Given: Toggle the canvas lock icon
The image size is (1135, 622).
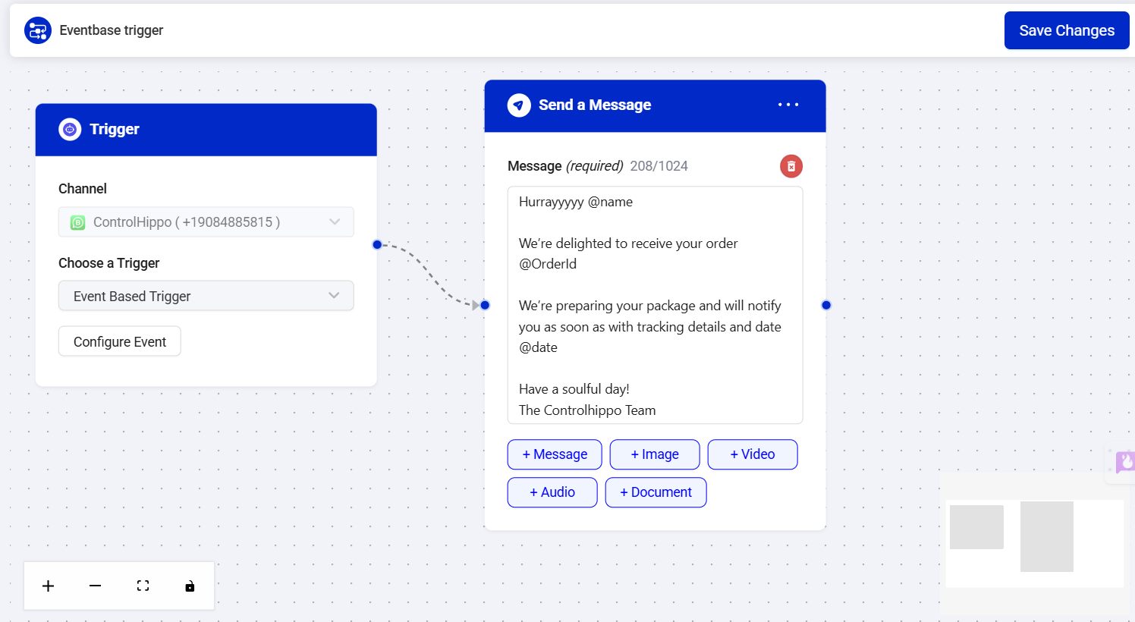Looking at the screenshot, I should pyautogui.click(x=190, y=586).
